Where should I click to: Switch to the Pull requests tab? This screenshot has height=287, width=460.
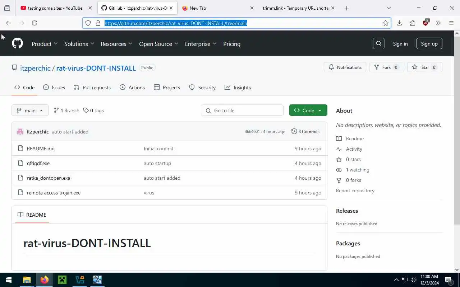point(92,88)
